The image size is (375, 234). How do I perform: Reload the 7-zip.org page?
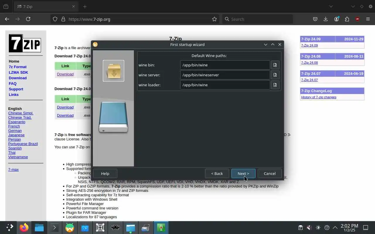click(28, 19)
